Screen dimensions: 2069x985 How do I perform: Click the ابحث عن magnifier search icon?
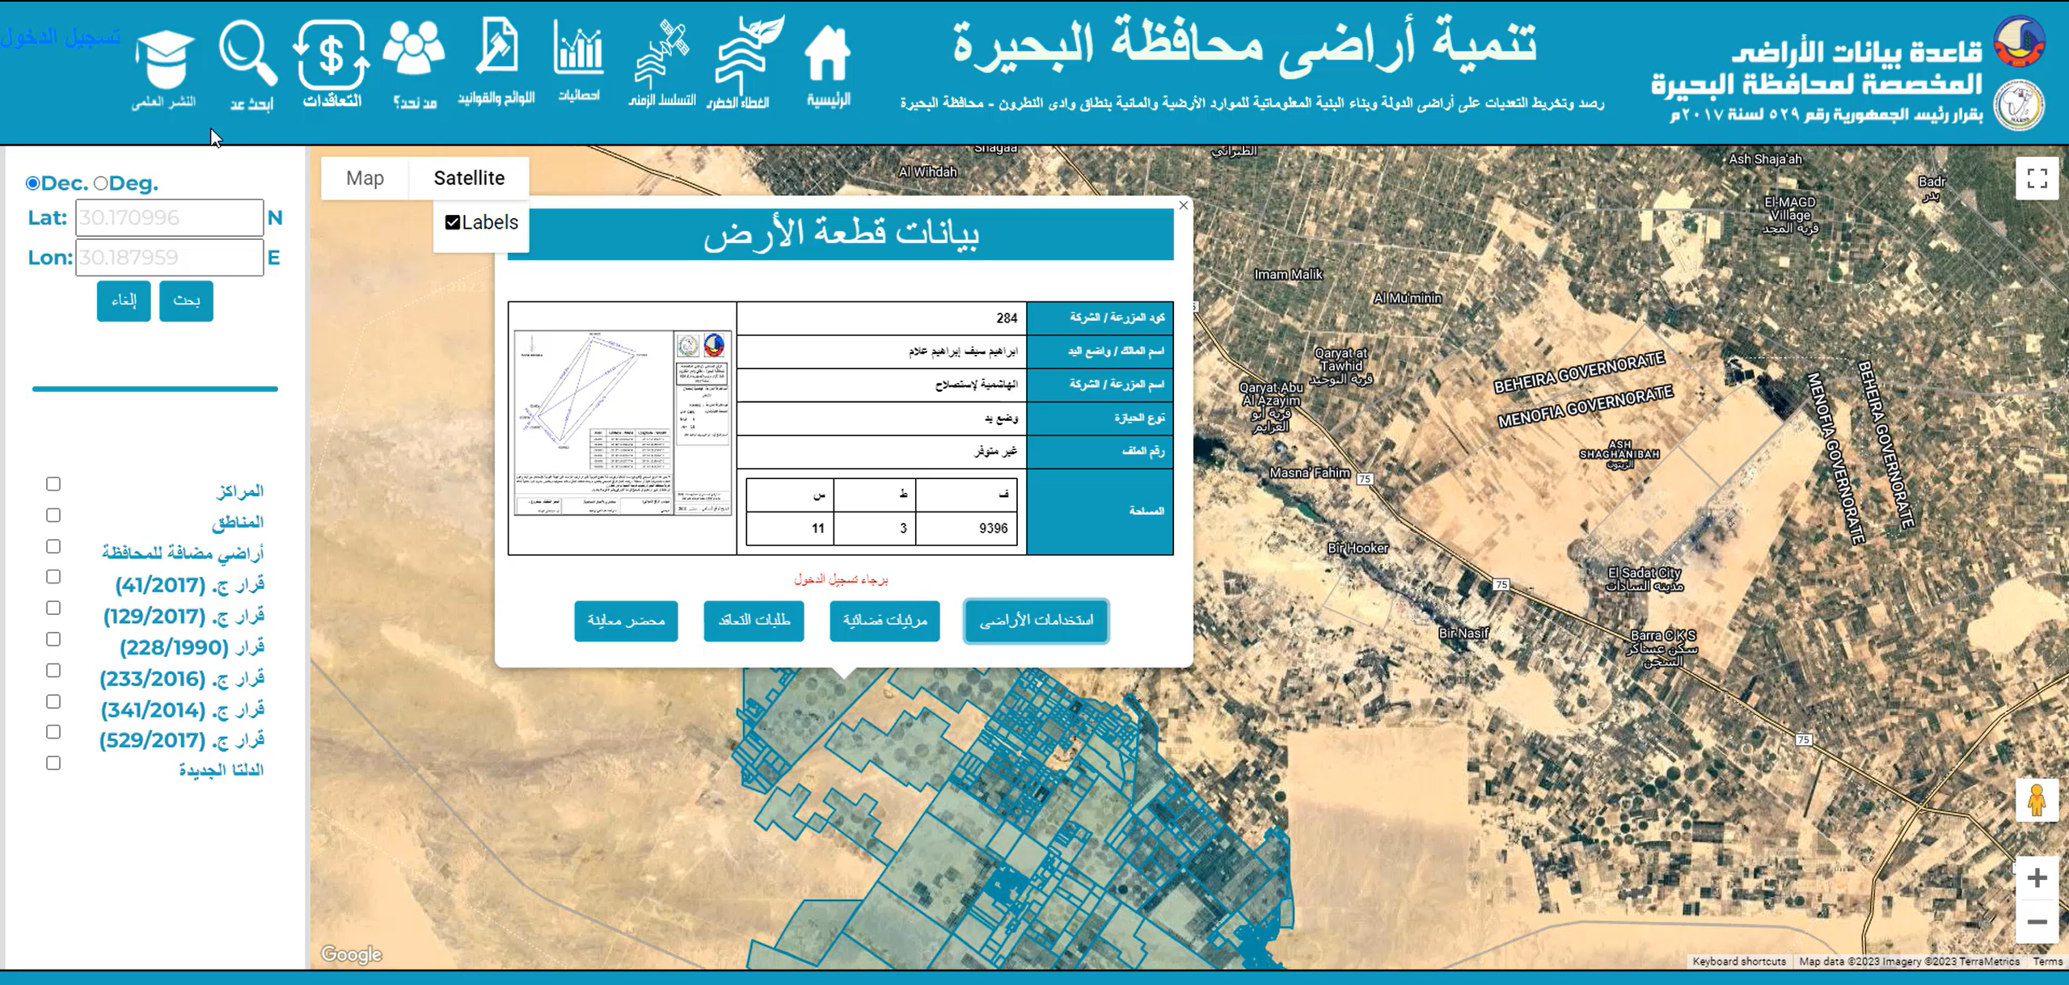(247, 57)
